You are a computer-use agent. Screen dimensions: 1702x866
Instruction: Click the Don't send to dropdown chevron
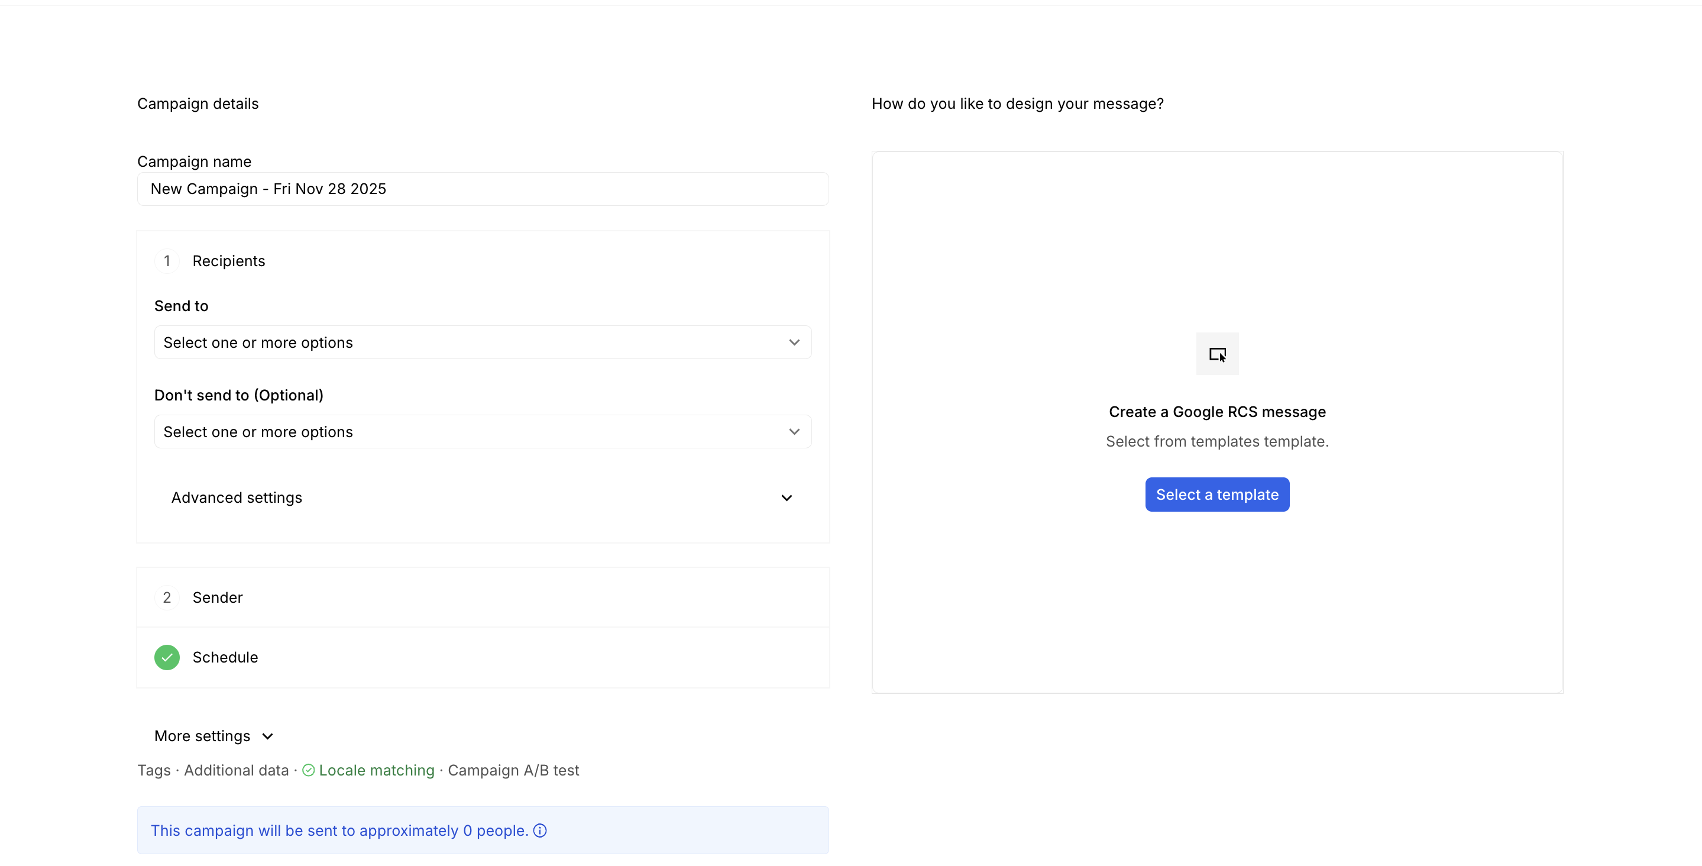(794, 432)
